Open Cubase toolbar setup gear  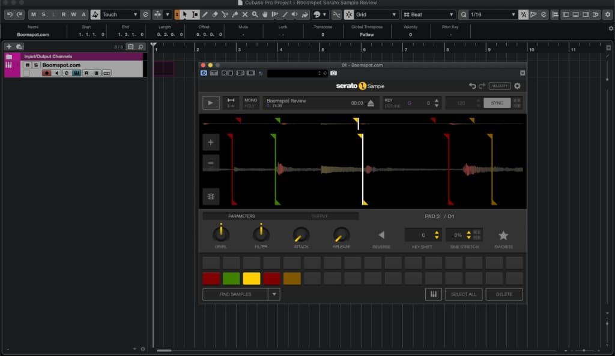pyautogui.click(x=608, y=14)
